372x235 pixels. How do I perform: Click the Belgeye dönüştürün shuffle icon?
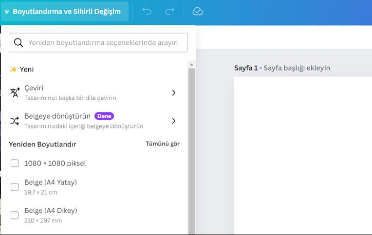point(15,121)
